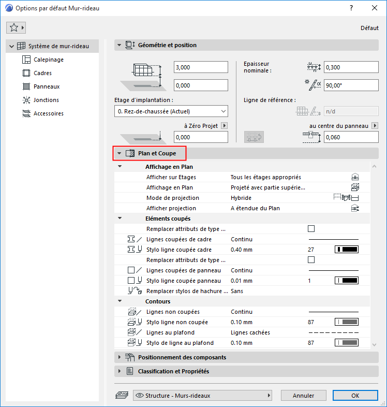This screenshot has width=387, height=407.
Task: Click the Stylo ligne coupée panneau row icon
Action: coord(135,281)
